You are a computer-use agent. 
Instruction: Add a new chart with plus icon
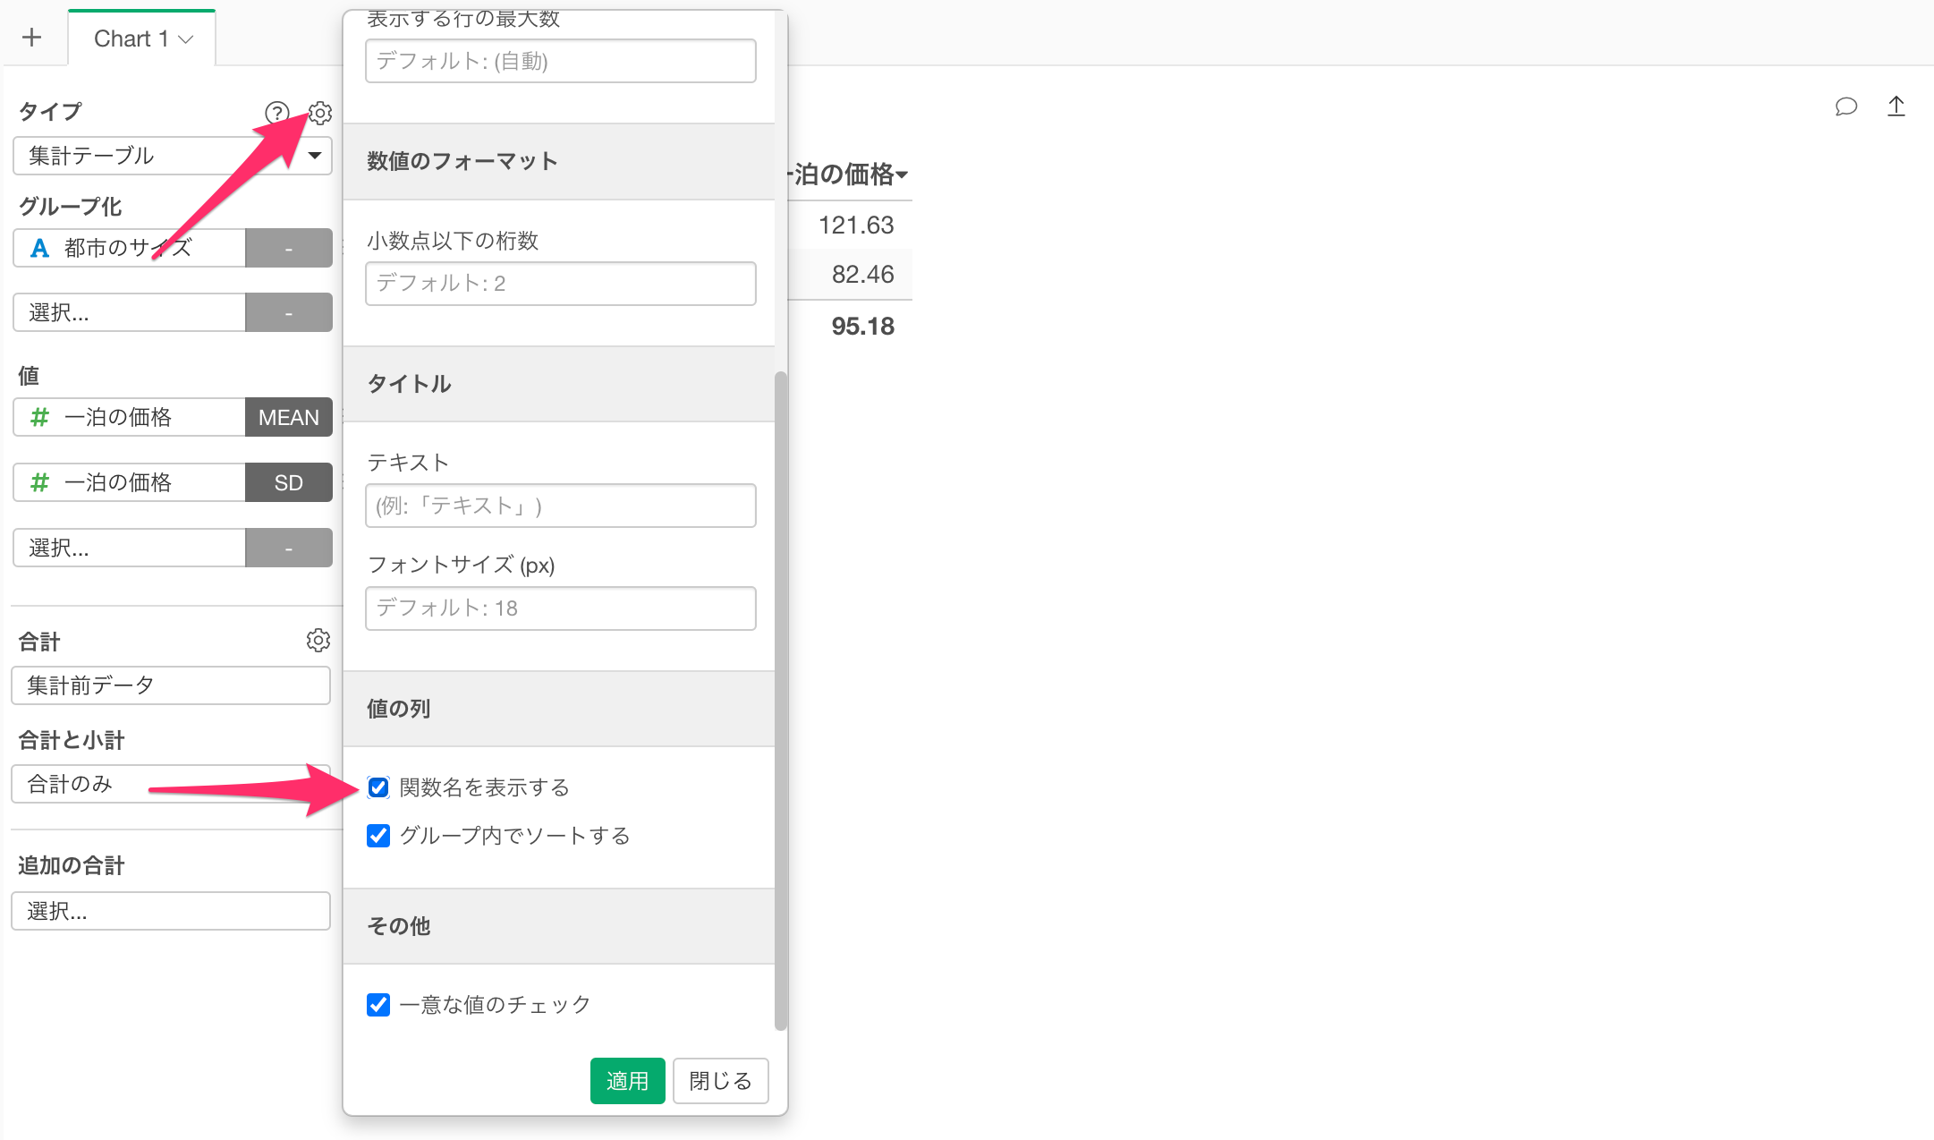(32, 38)
